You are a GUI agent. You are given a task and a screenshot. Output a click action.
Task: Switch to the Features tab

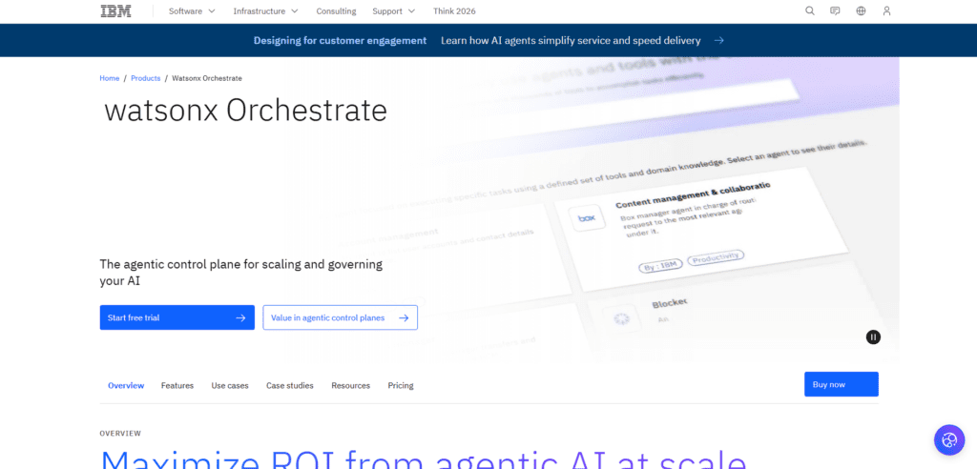coord(177,385)
